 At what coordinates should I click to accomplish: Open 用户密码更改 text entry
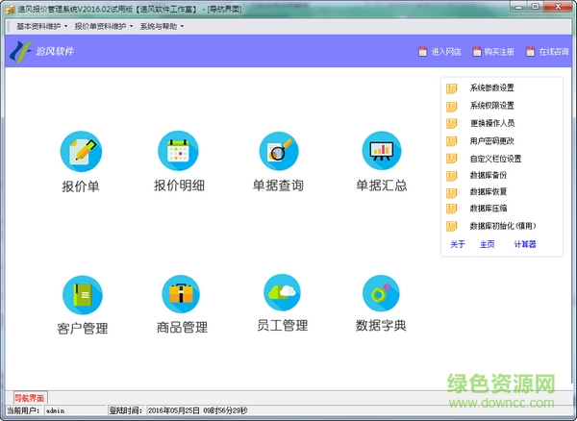[492, 141]
